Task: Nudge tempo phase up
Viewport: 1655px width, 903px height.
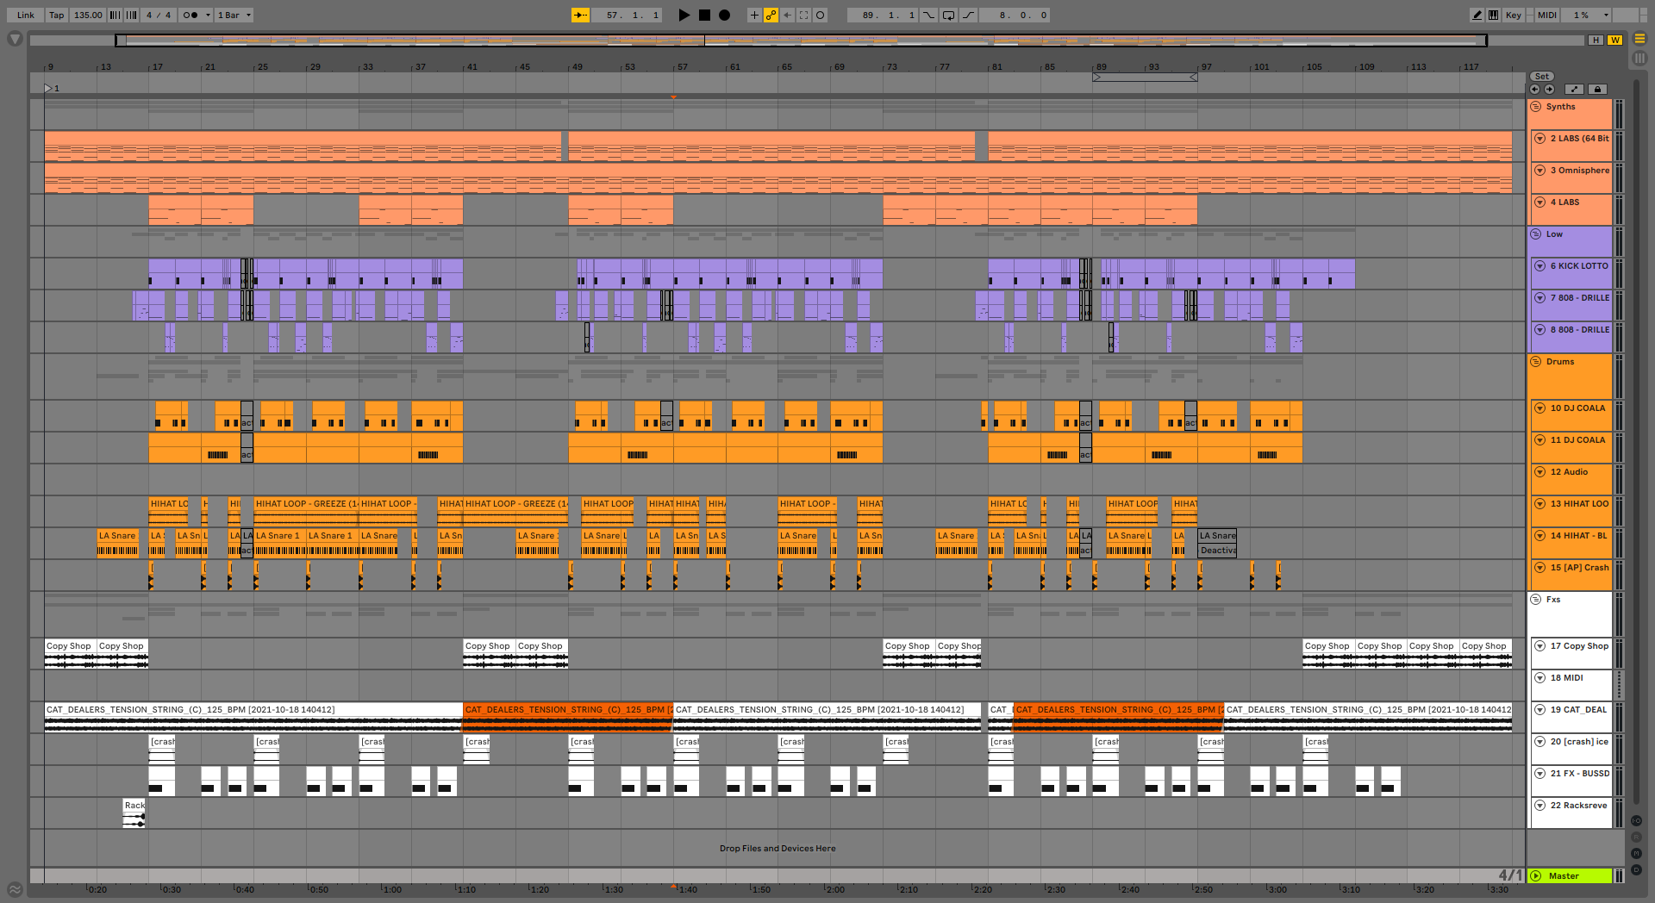Action: pos(132,15)
